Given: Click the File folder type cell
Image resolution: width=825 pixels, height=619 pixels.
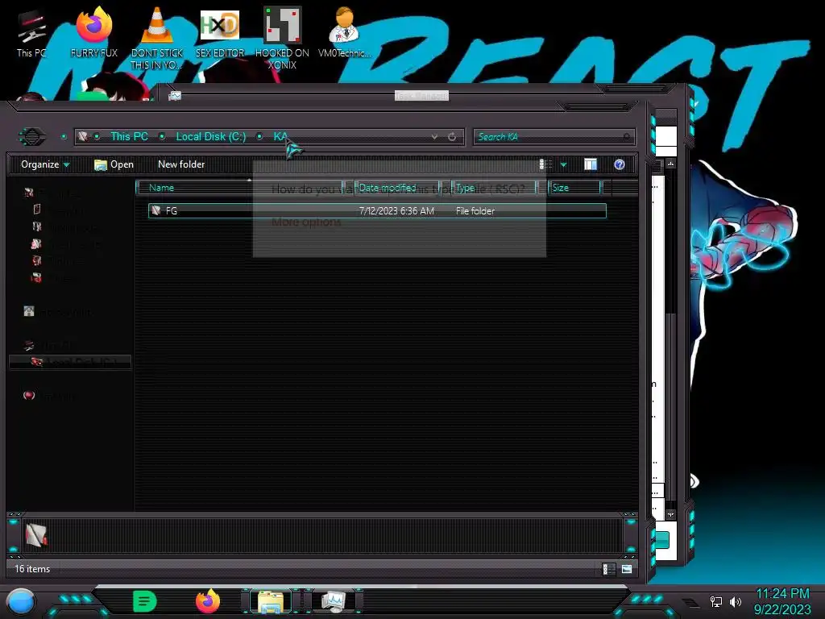Looking at the screenshot, I should tap(475, 211).
